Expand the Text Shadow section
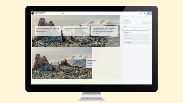 pos(136,42)
